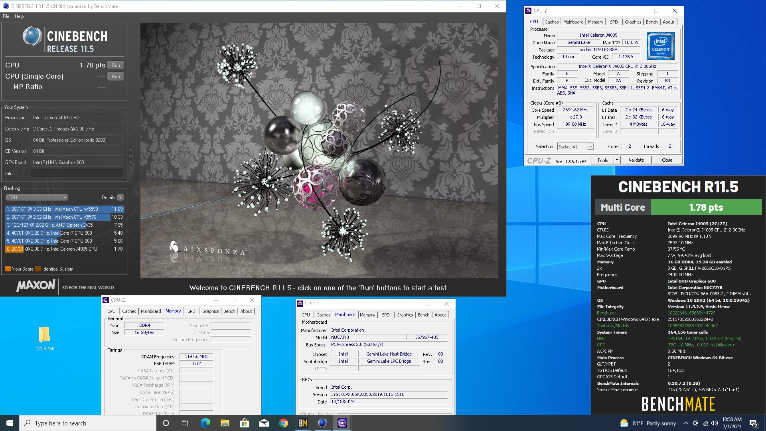Switch to CPU-Z taskbar icon

(x=342, y=423)
